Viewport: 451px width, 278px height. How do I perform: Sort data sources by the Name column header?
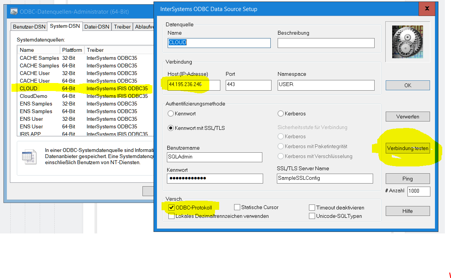(39, 50)
